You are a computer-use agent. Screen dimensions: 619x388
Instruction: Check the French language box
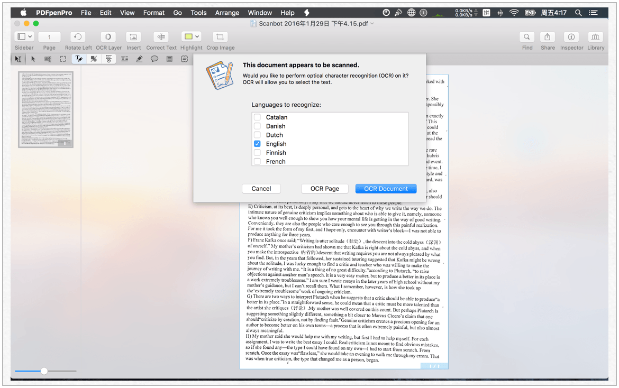pyautogui.click(x=258, y=161)
